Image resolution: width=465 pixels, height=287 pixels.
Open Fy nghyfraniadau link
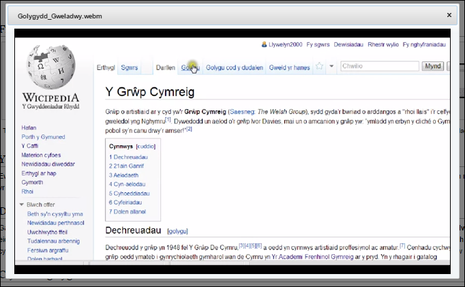424,44
